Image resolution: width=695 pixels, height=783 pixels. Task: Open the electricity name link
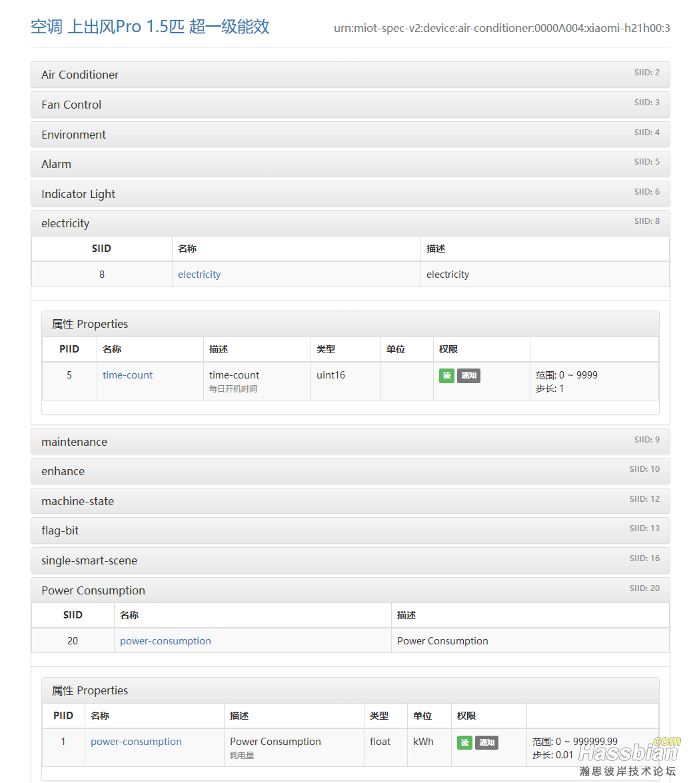[x=199, y=274]
